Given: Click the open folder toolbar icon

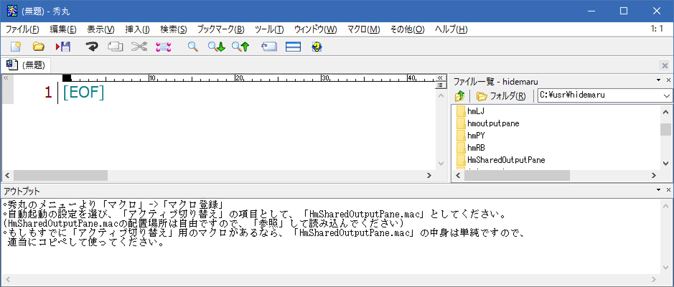Looking at the screenshot, I should (38, 47).
